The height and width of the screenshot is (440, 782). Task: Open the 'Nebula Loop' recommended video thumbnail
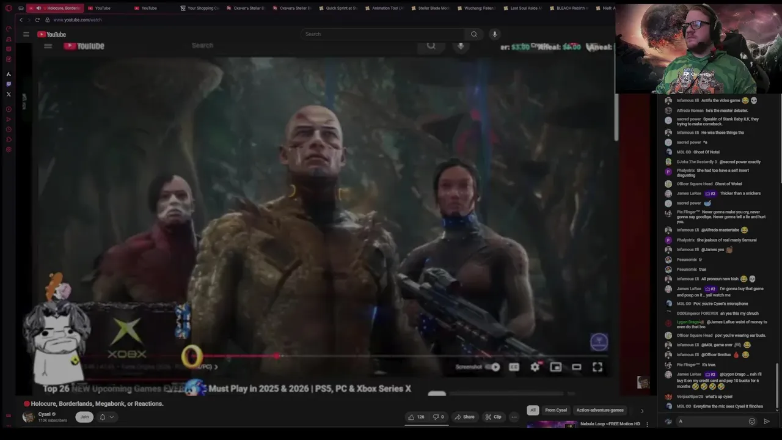[x=552, y=424]
